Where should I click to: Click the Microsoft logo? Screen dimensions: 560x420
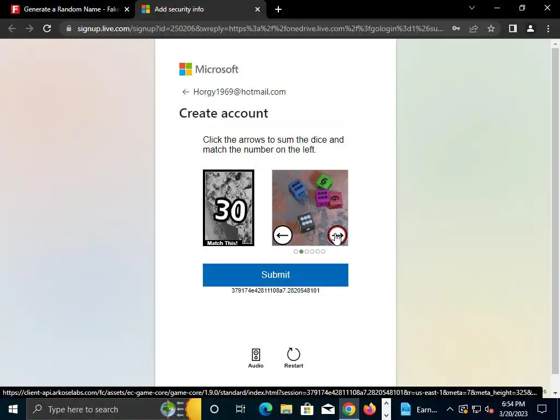208,69
